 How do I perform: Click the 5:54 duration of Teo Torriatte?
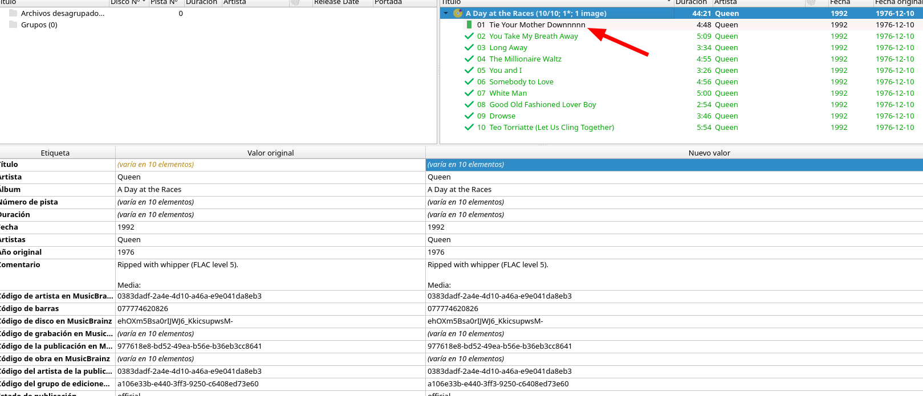pyautogui.click(x=704, y=127)
